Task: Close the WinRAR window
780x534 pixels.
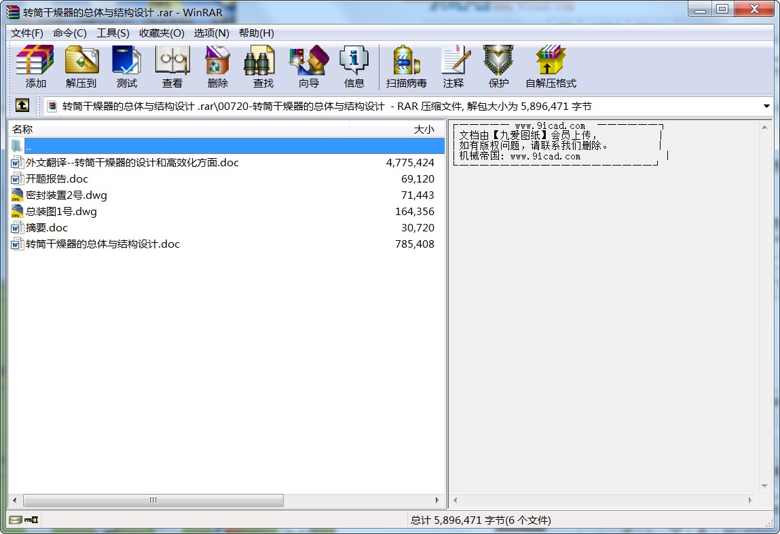Action: (x=754, y=9)
